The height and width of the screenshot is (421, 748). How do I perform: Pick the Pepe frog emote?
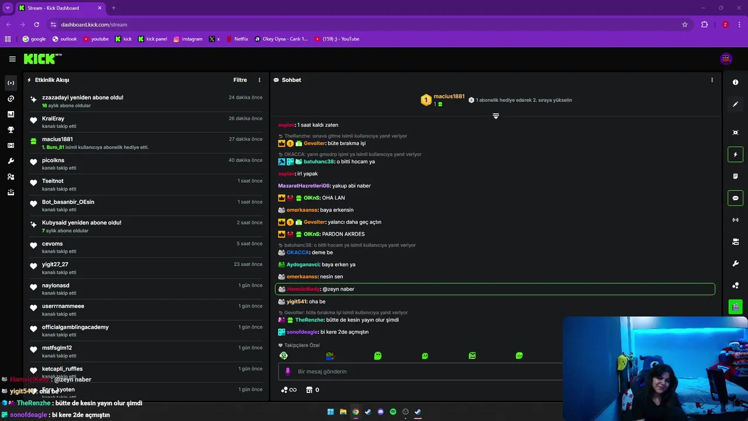pos(330,356)
